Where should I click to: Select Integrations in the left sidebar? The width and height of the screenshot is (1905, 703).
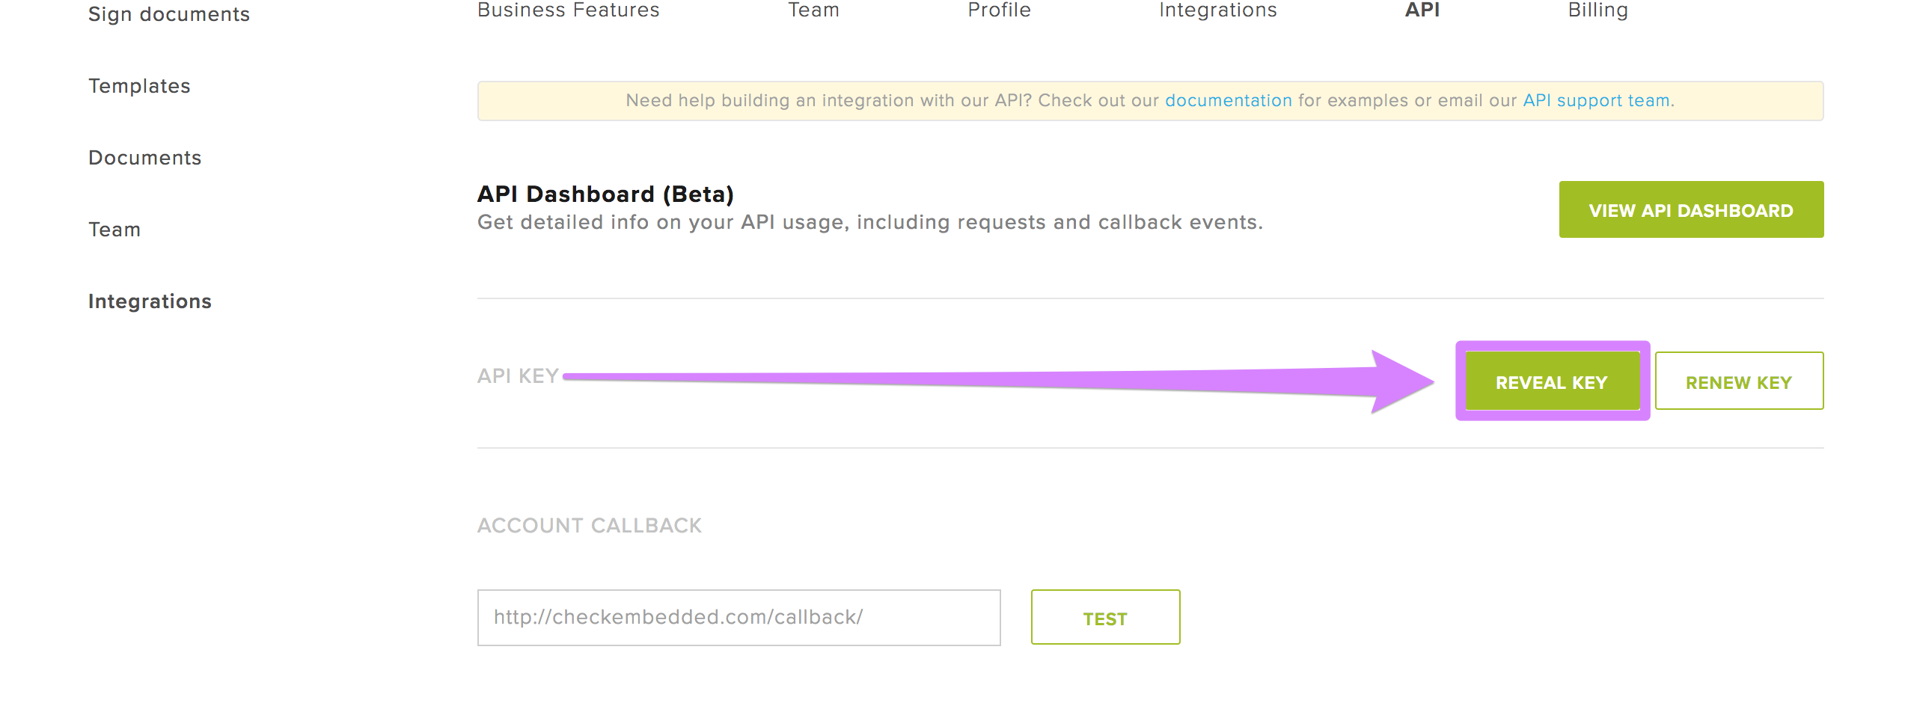click(150, 301)
